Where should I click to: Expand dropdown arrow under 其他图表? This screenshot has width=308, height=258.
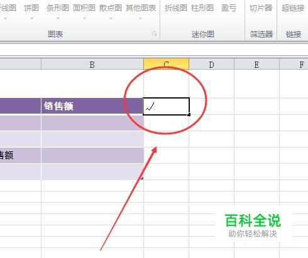click(140, 18)
